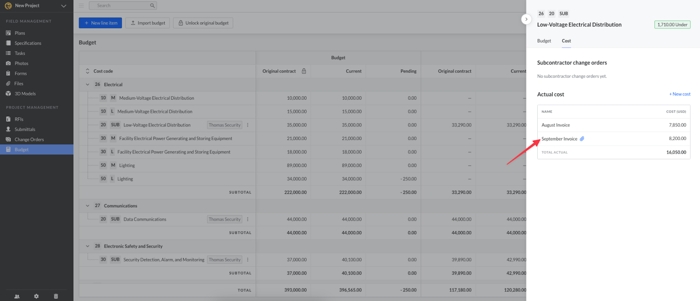
Task: Switch to the Budget tab in panel
Action: [544, 41]
